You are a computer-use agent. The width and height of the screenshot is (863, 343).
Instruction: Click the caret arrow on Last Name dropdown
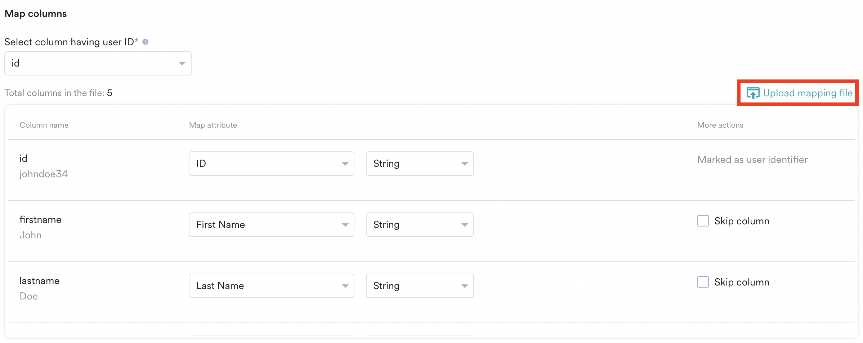click(x=345, y=286)
